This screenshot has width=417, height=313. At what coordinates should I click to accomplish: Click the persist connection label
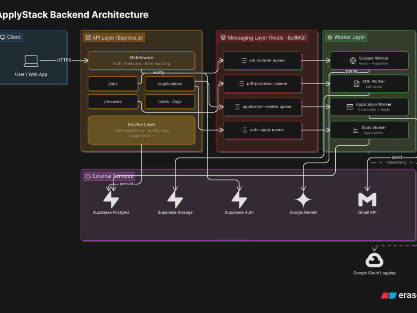pos(126,184)
